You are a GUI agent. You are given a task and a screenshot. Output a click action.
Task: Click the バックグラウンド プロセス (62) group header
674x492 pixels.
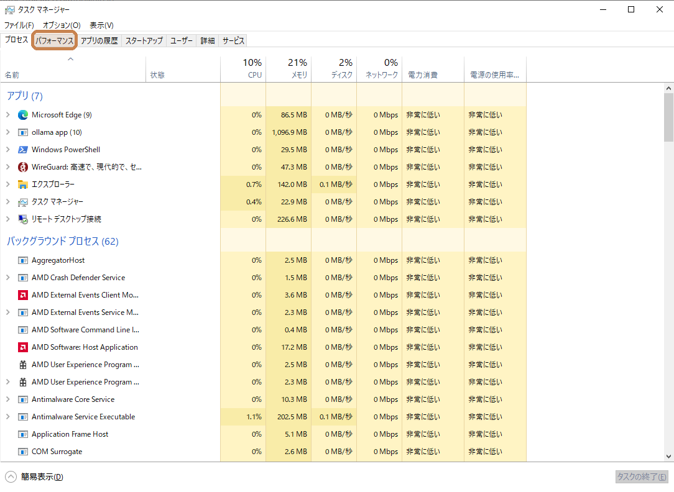pyautogui.click(x=63, y=241)
